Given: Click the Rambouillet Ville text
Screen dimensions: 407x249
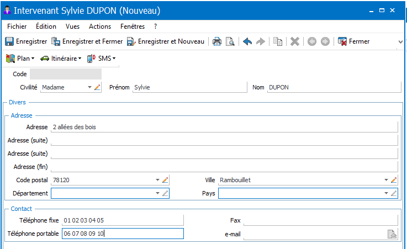Looking at the screenshot, I should [x=235, y=180].
